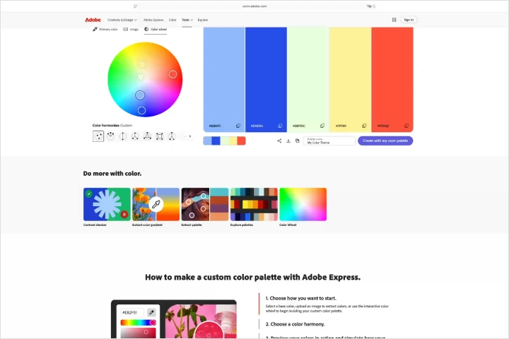
Task: Copy the pale green swatch hex code
Action: pyautogui.click(x=322, y=126)
